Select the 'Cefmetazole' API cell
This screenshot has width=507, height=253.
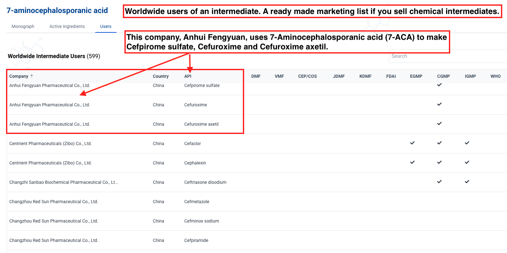coord(197,202)
